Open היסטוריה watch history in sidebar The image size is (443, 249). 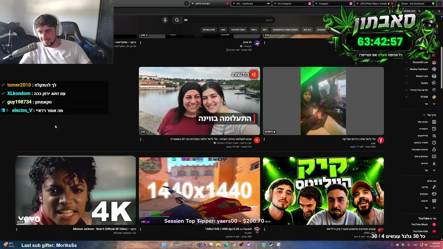[x=426, y=129]
